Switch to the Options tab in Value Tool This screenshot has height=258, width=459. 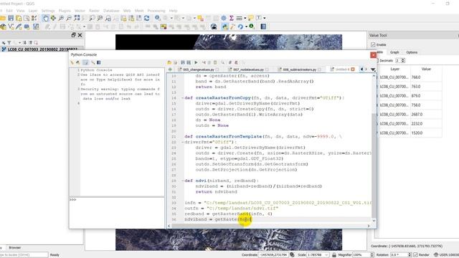(412, 52)
